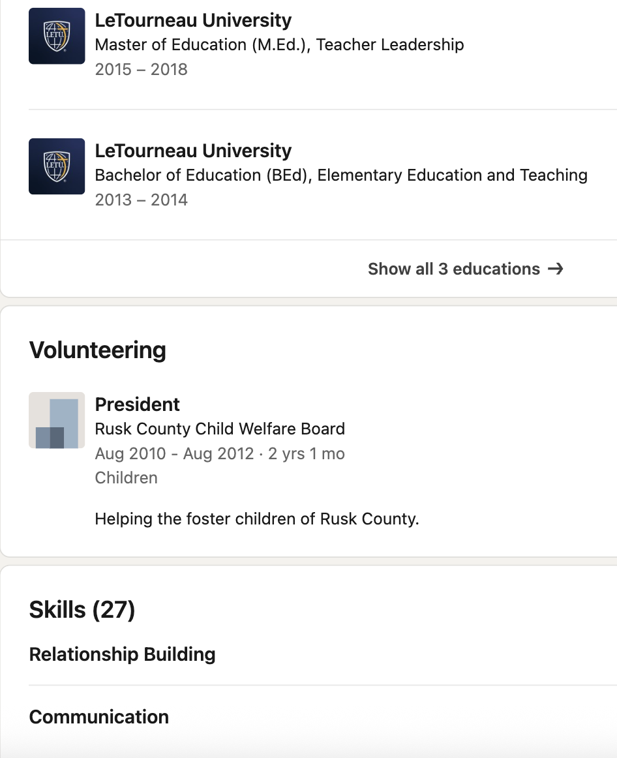The image size is (617, 758).
Task: Click the Volunteering section heading
Action: (x=98, y=350)
